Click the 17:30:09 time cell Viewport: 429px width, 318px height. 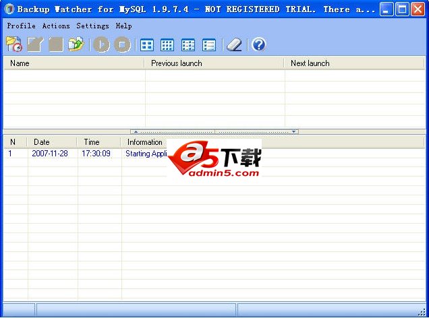coord(96,153)
